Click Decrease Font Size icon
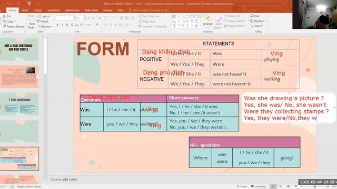The image size is (337, 189). tap(93, 18)
